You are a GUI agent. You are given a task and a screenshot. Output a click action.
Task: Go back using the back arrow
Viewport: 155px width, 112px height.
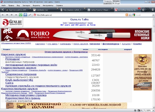[x=7, y=15]
